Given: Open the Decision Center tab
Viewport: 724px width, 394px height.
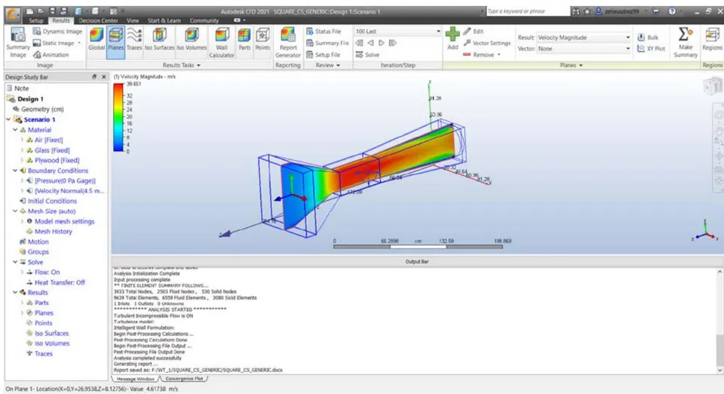Looking at the screenshot, I should pyautogui.click(x=98, y=20).
